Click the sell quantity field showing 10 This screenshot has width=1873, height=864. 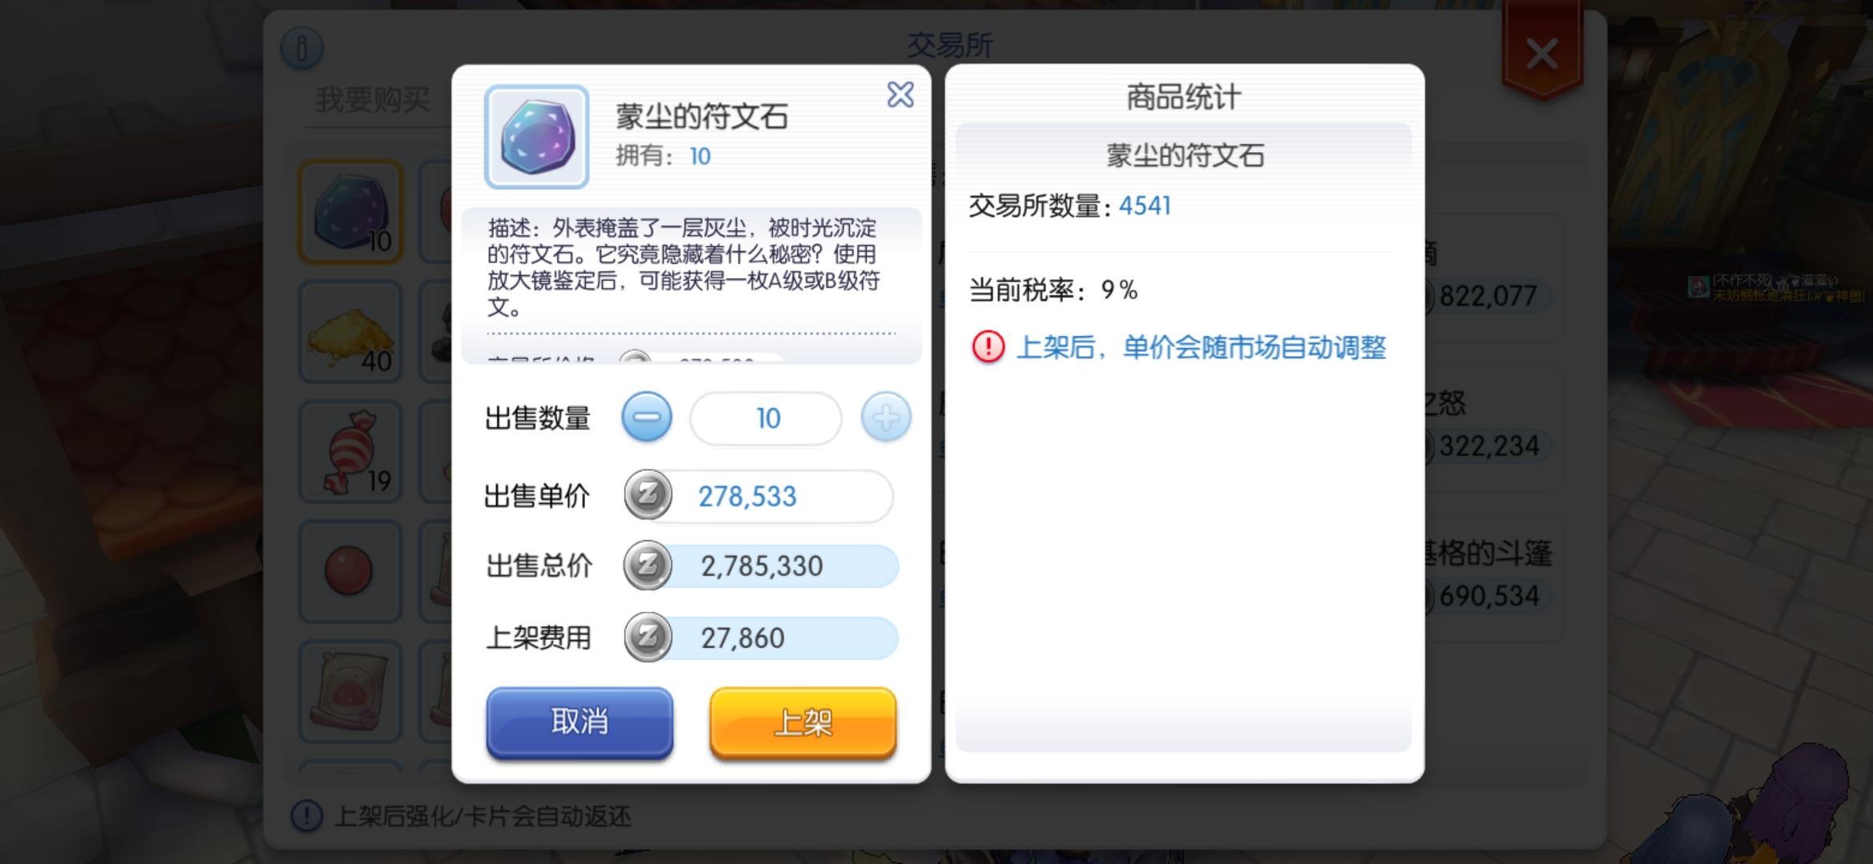tap(766, 418)
